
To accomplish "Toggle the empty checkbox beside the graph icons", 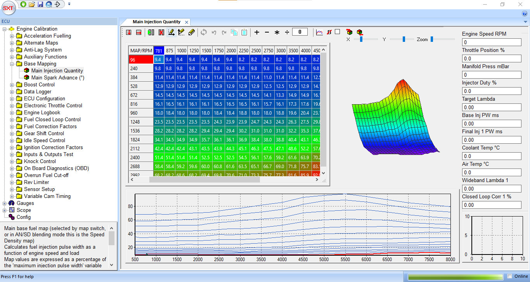I will click(x=338, y=32).
